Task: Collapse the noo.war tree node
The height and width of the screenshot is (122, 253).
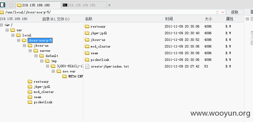Action: click(x=53, y=71)
